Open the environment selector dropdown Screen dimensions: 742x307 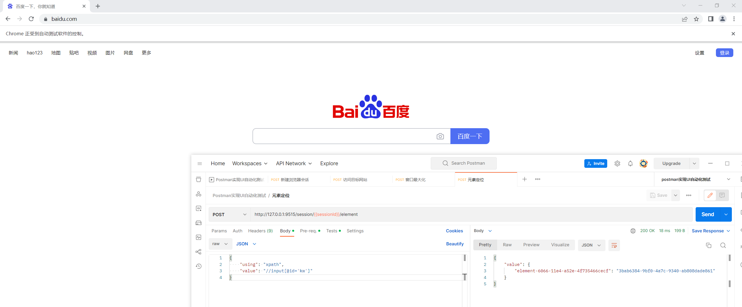tap(696, 179)
